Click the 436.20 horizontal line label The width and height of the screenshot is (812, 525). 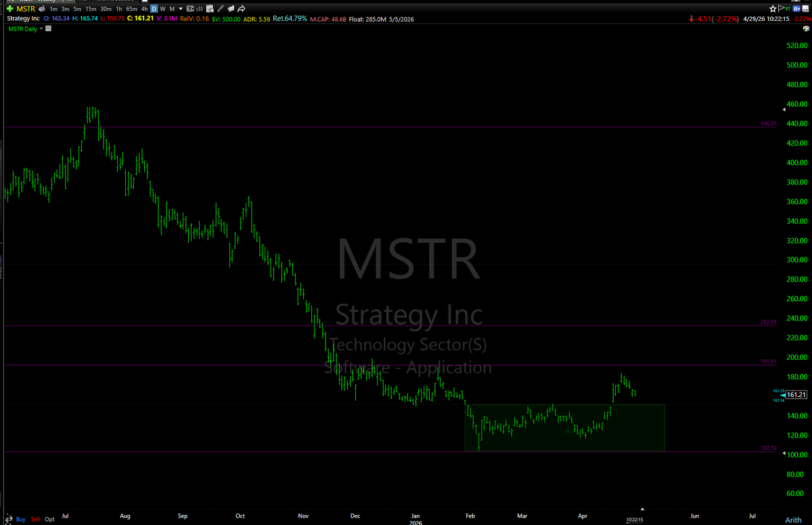pos(768,124)
